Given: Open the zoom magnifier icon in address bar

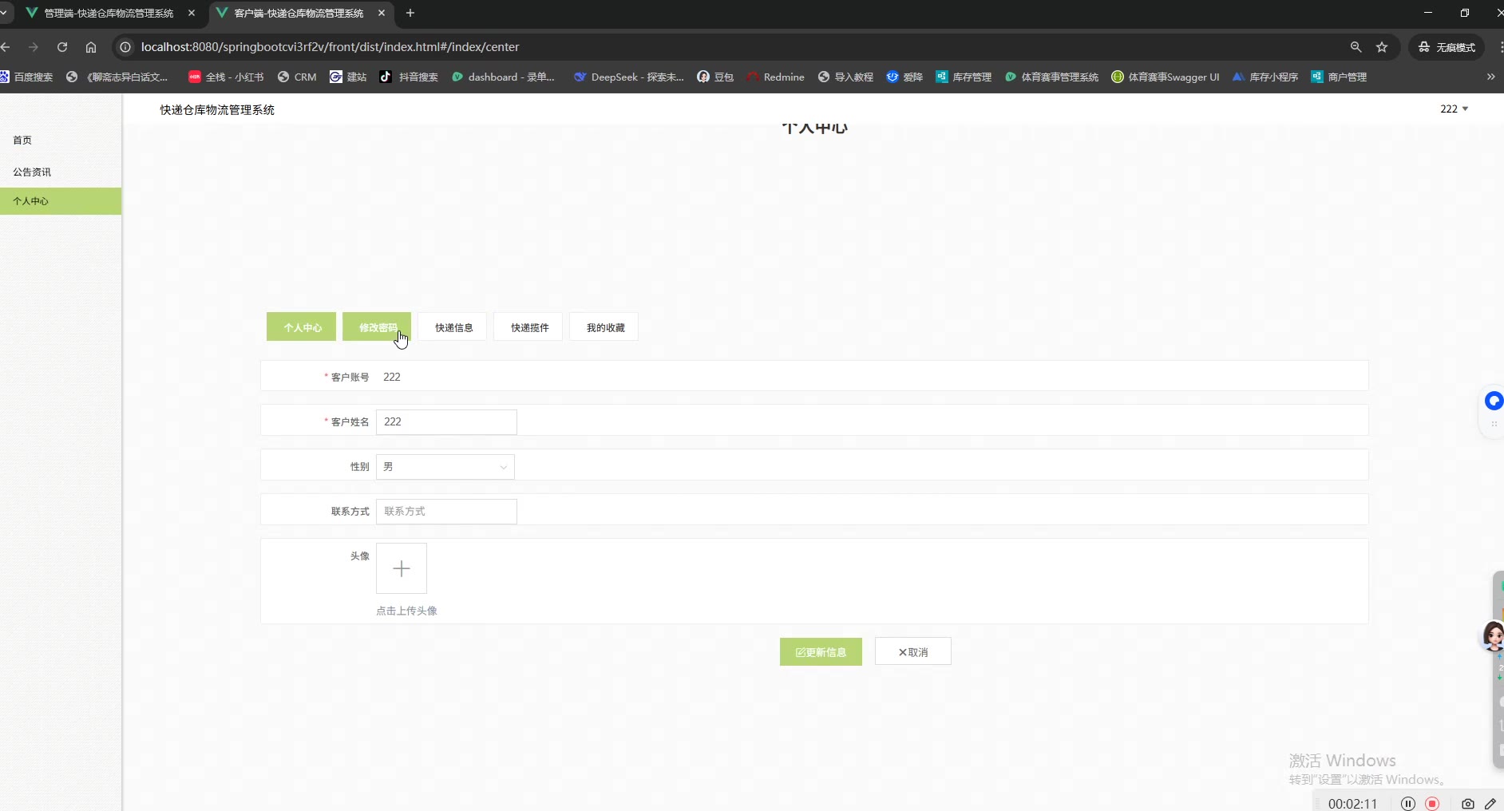Looking at the screenshot, I should 1356,47.
